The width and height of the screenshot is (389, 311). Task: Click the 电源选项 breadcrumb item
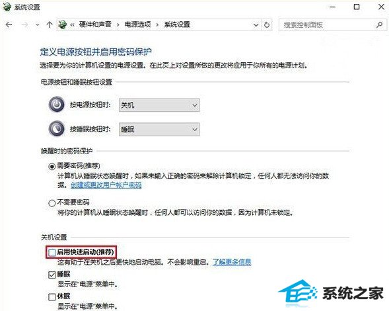[137, 24]
